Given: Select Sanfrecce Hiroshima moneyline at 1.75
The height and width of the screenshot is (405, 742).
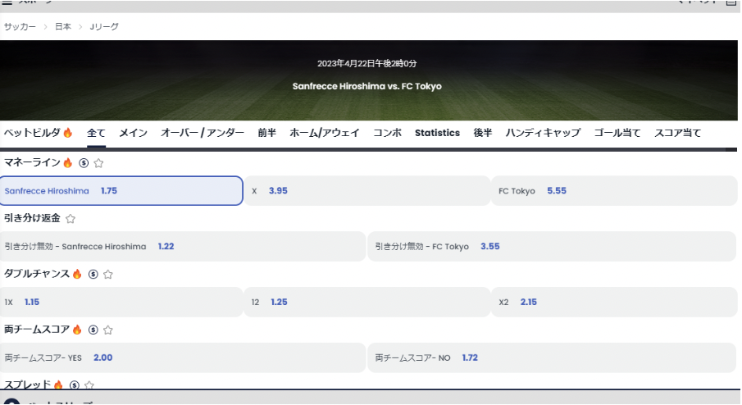Looking at the screenshot, I should tap(121, 191).
